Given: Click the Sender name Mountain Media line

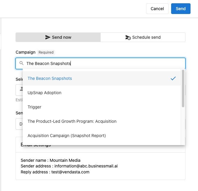Looking at the screenshot, I should 50,160.
